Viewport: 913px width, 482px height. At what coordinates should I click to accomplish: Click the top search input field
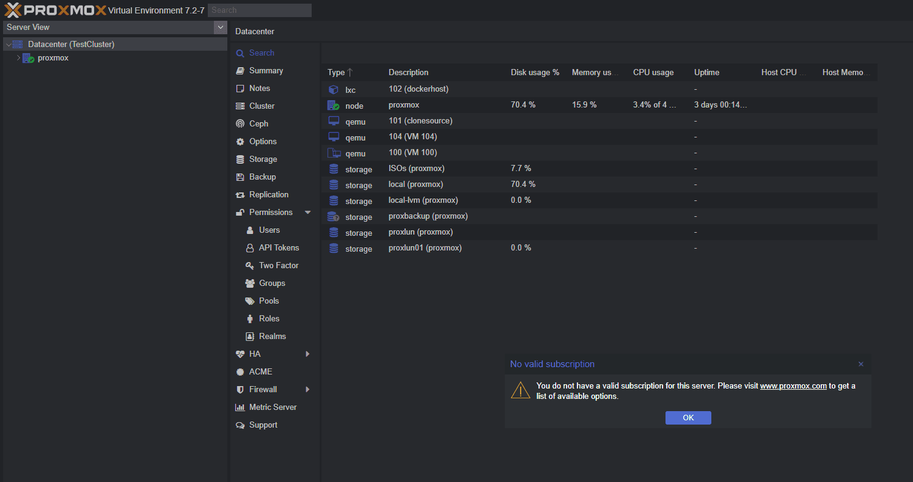pos(259,10)
